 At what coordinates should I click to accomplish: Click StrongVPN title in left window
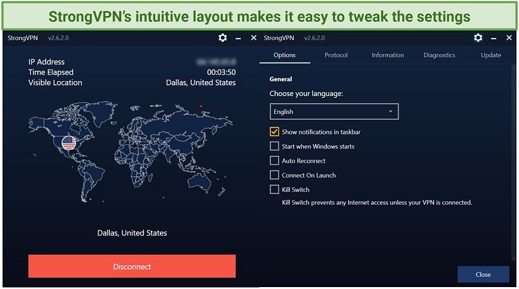23,38
